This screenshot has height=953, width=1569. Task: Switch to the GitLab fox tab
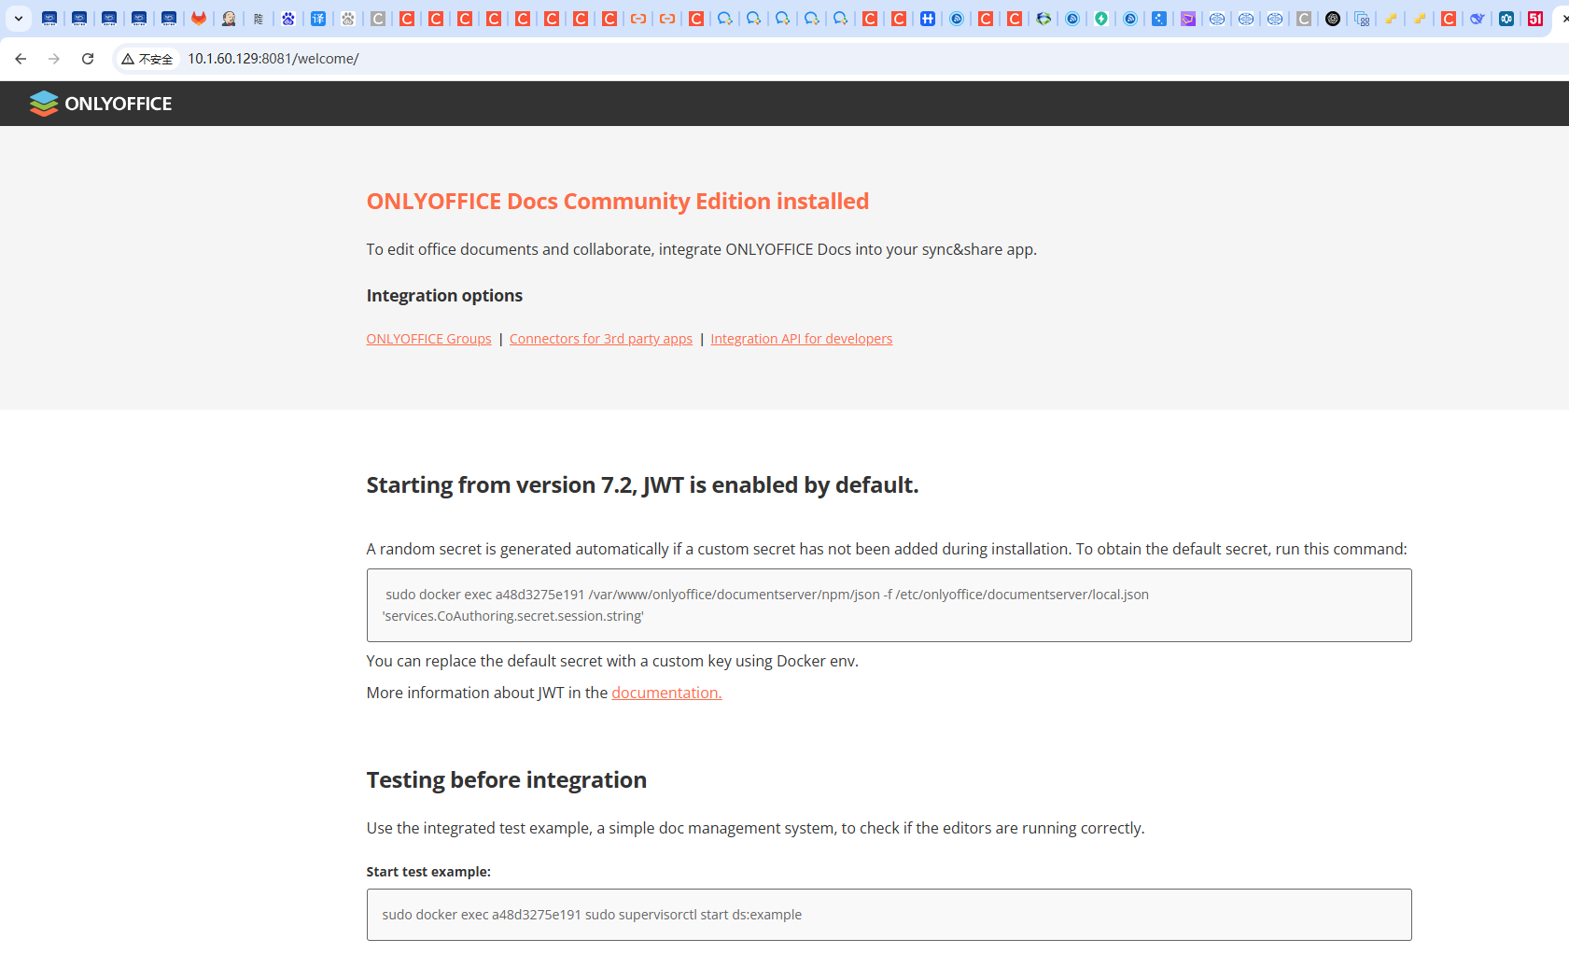199,19
